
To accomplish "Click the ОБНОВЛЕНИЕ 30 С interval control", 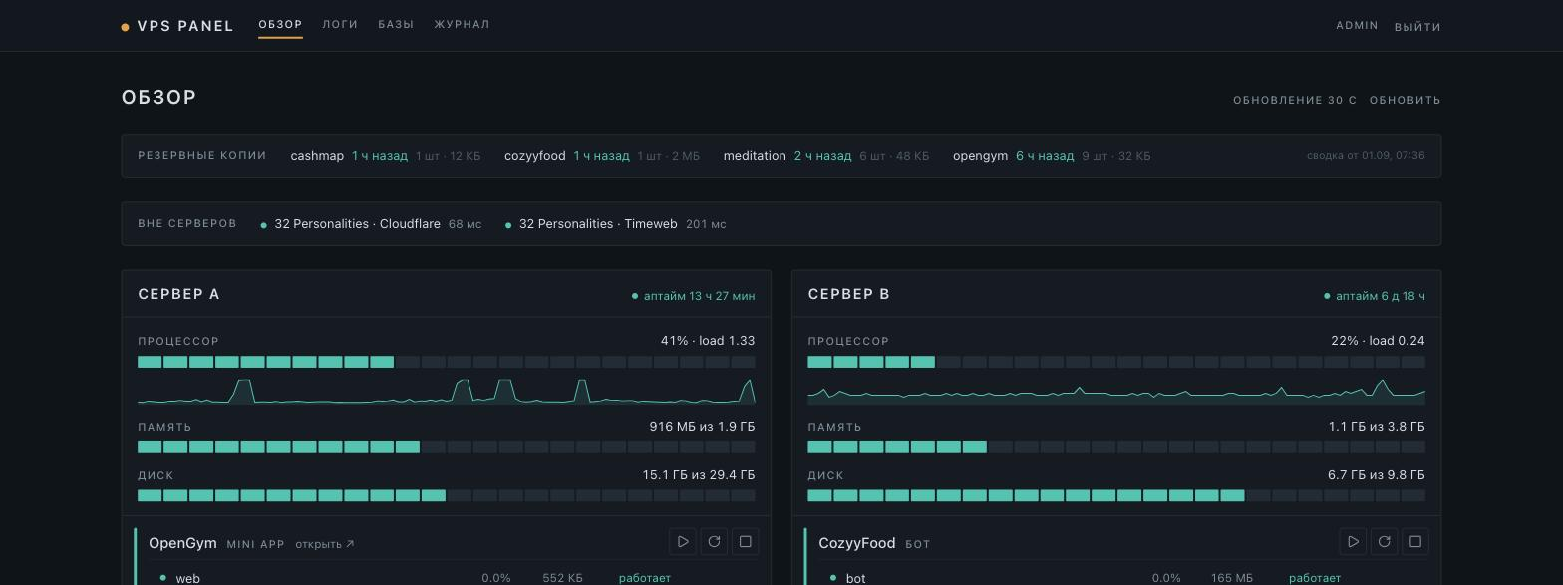I will tap(1295, 100).
